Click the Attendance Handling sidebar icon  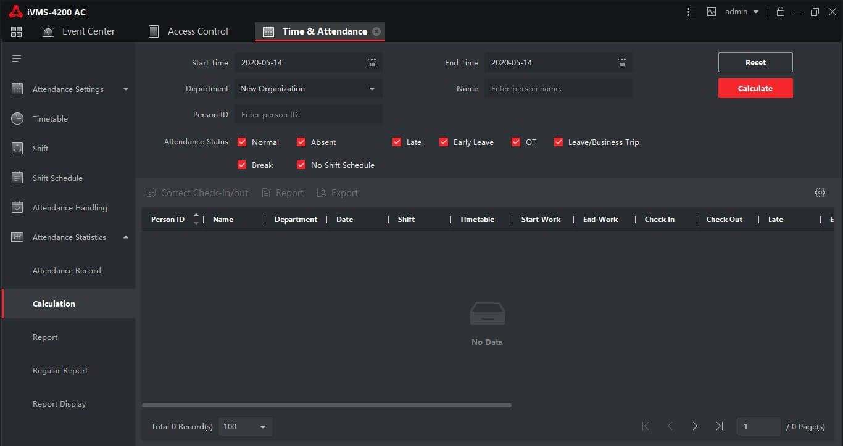[x=17, y=207]
